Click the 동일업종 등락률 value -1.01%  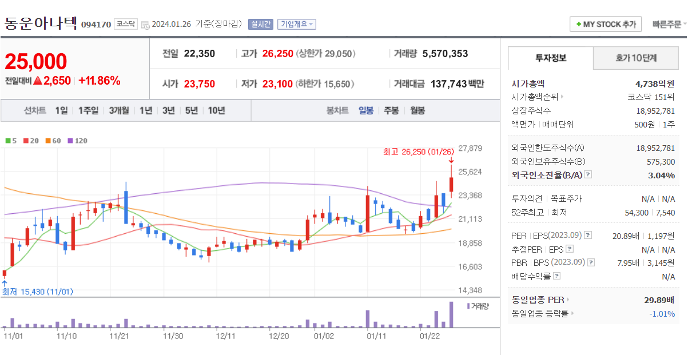click(x=662, y=313)
